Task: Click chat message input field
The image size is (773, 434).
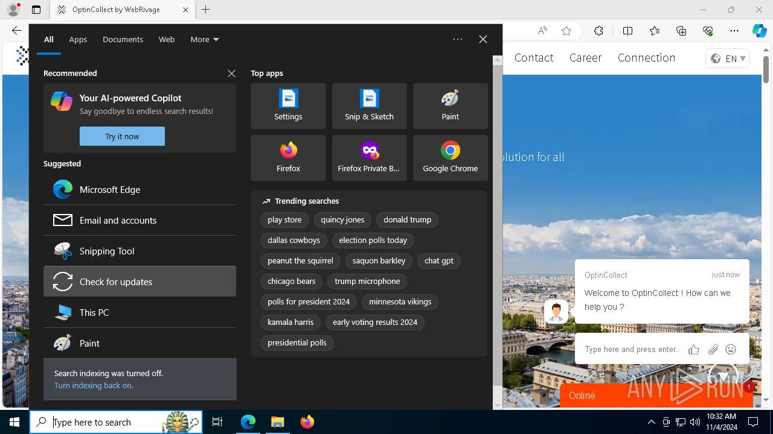Action: [632, 350]
